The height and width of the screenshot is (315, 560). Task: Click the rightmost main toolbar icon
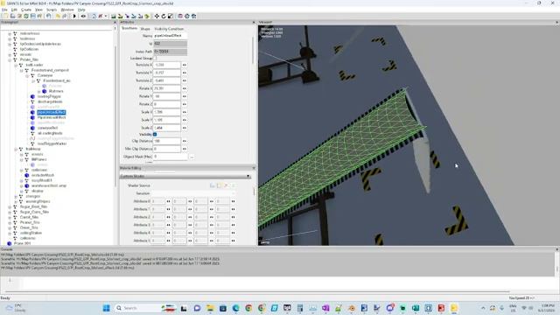coord(194,16)
